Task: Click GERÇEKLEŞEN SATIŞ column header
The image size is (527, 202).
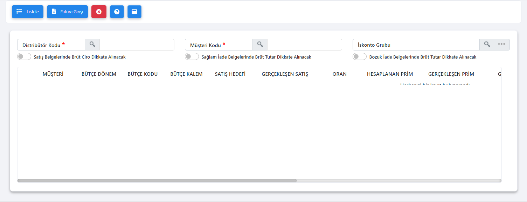Action: (x=285, y=74)
